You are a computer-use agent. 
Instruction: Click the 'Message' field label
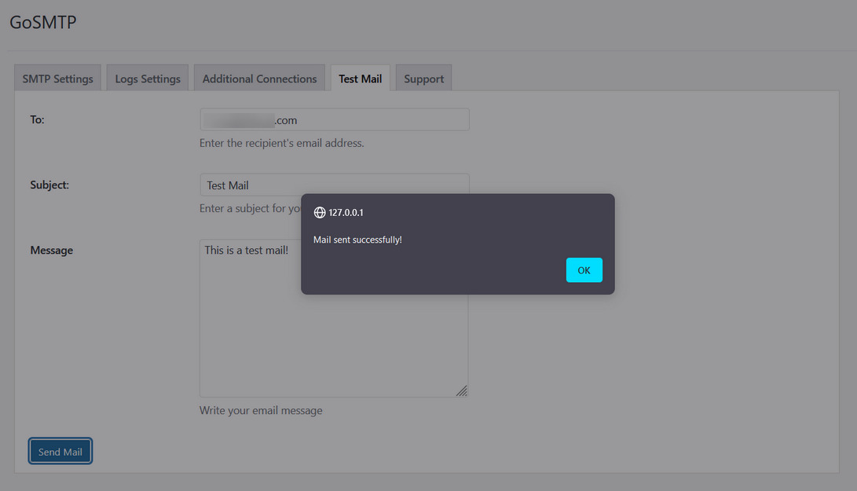point(51,251)
